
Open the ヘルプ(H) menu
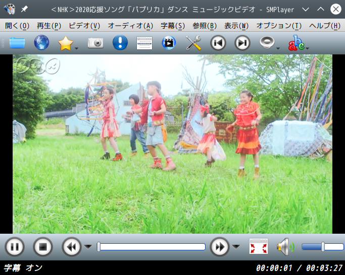click(325, 26)
